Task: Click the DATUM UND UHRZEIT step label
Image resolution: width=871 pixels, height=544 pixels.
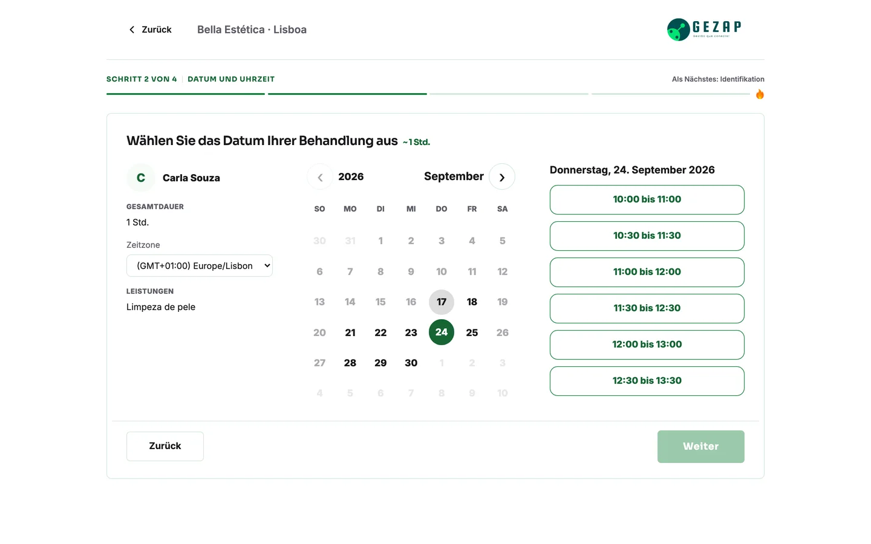Action: 231,79
